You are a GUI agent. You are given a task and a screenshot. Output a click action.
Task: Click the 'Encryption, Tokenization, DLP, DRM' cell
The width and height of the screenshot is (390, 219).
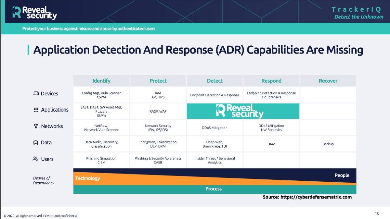click(158, 144)
